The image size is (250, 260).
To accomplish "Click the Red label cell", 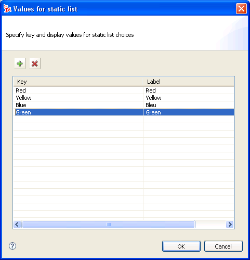I will [189, 90].
